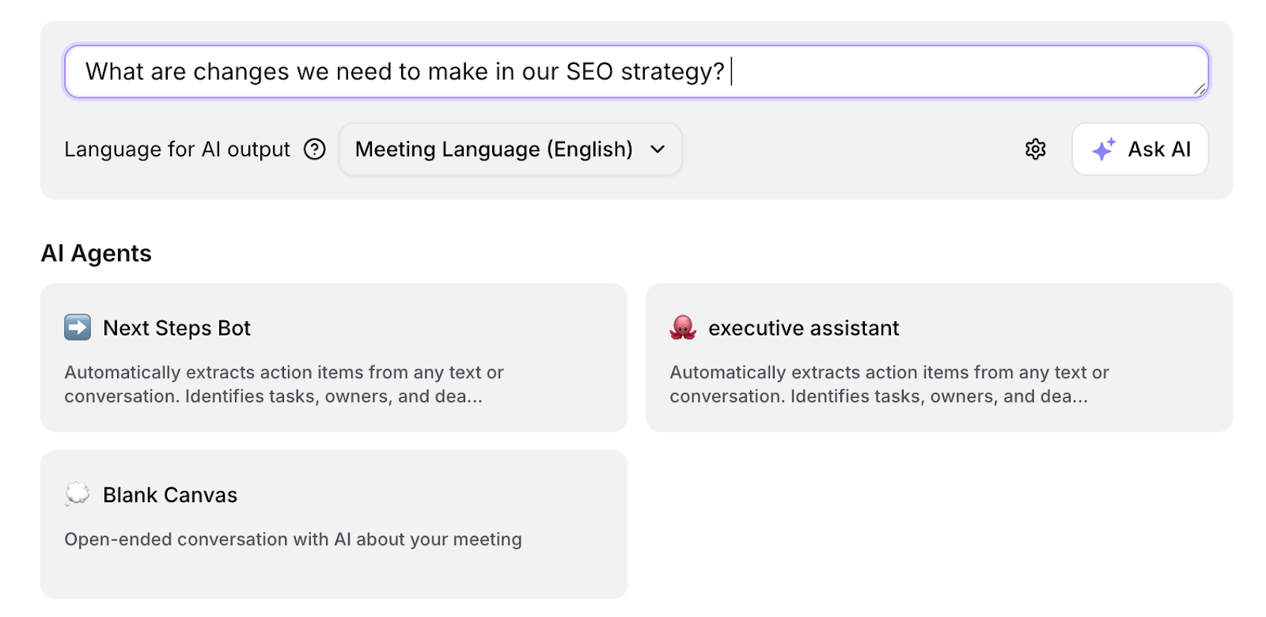Select the executive assistant agent title
This screenshot has height=617, width=1266.
(803, 328)
